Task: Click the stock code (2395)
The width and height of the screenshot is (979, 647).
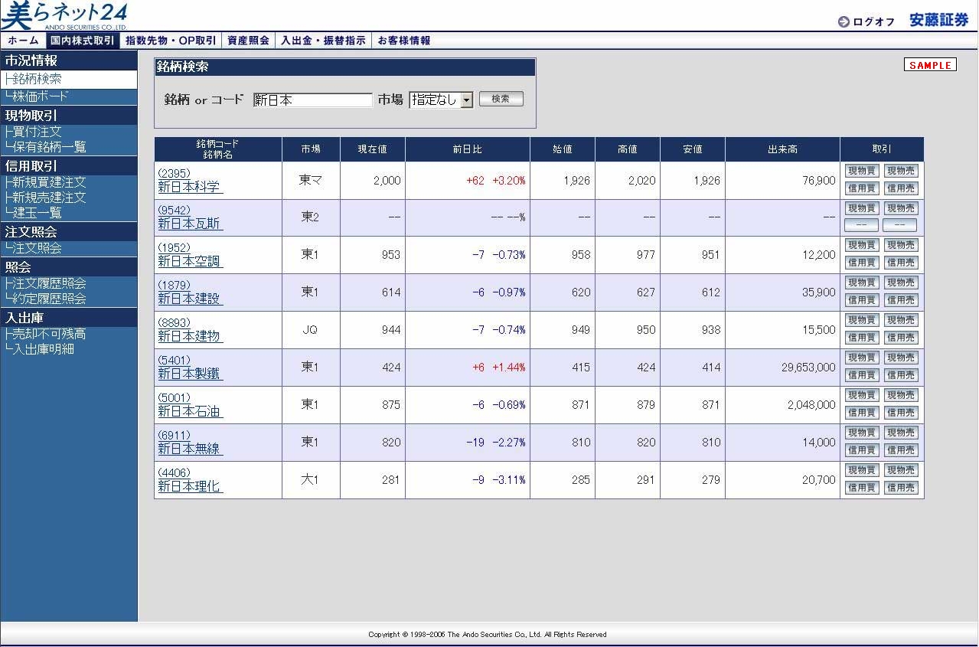Action: click(174, 173)
